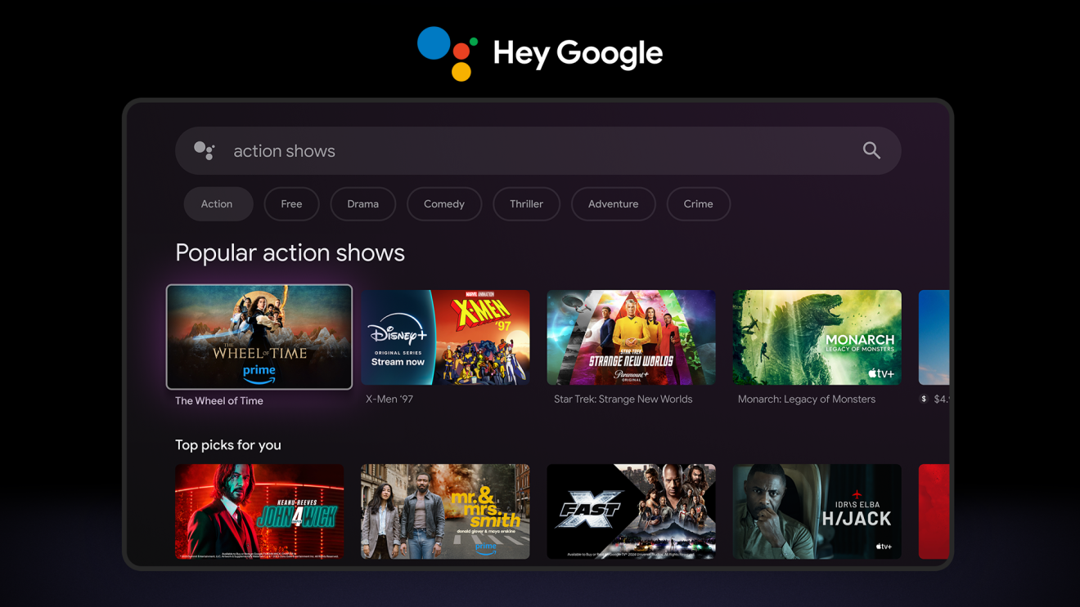This screenshot has height=607, width=1080.
Task: Select the Adventure filter chip
Action: (x=614, y=204)
